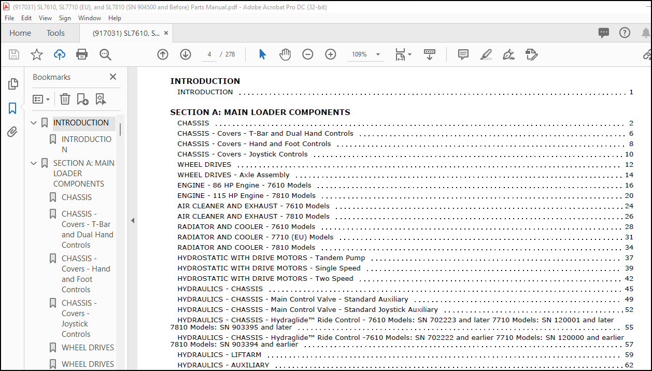Click the HYDRAULICS - AUXILIARY entry
Screen dimensions: 652x371
click(x=223, y=365)
